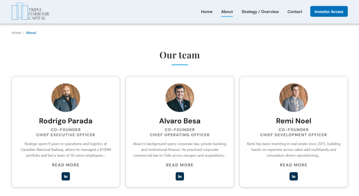Click About in the breadcrumb
359x196 pixels.
(x=31, y=33)
